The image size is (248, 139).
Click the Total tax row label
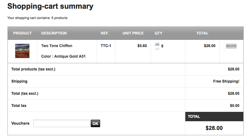pos(19,106)
